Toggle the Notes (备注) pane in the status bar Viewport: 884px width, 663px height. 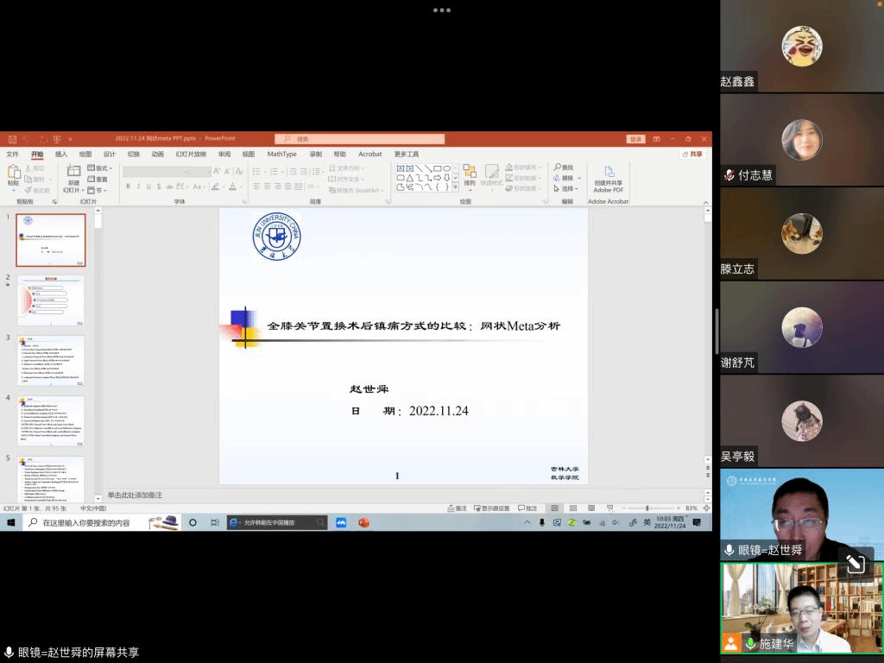(457, 508)
